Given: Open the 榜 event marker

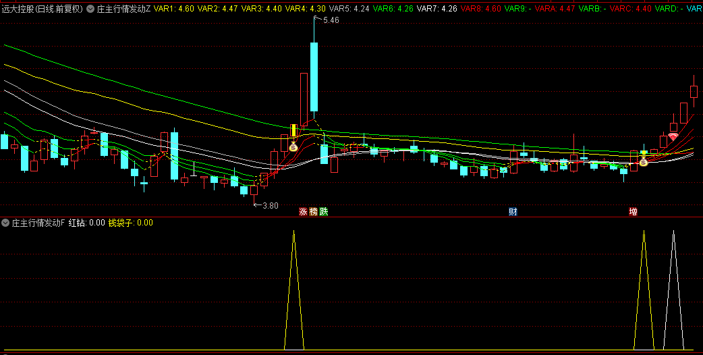Looking at the screenshot, I should click(x=314, y=211).
